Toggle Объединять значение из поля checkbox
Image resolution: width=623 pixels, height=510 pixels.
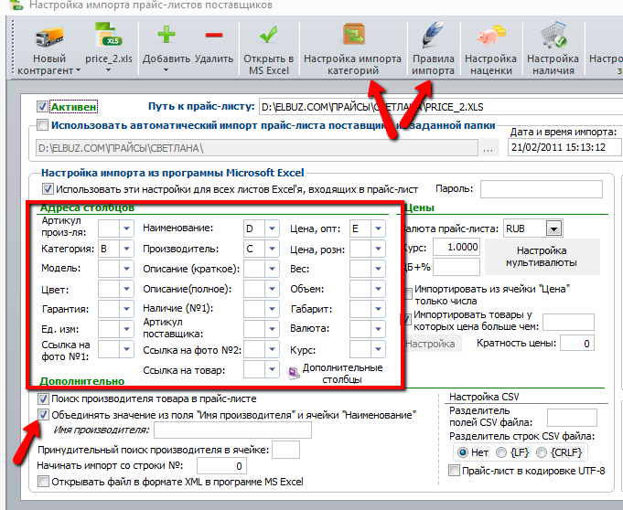point(43,415)
